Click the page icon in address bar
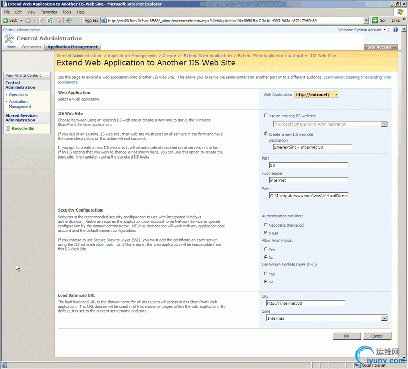Screen dimensions: 408x369 (104, 20)
